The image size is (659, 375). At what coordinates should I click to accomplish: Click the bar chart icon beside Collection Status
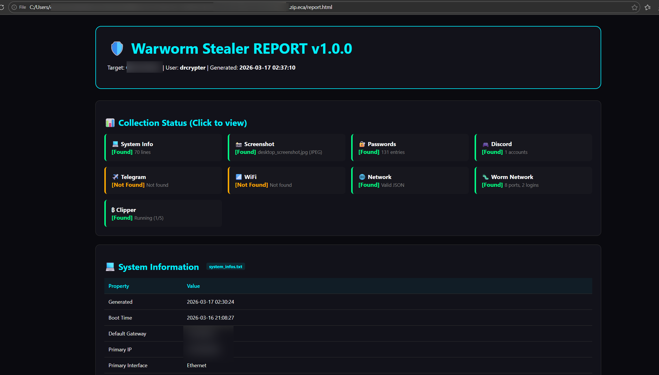[110, 123]
